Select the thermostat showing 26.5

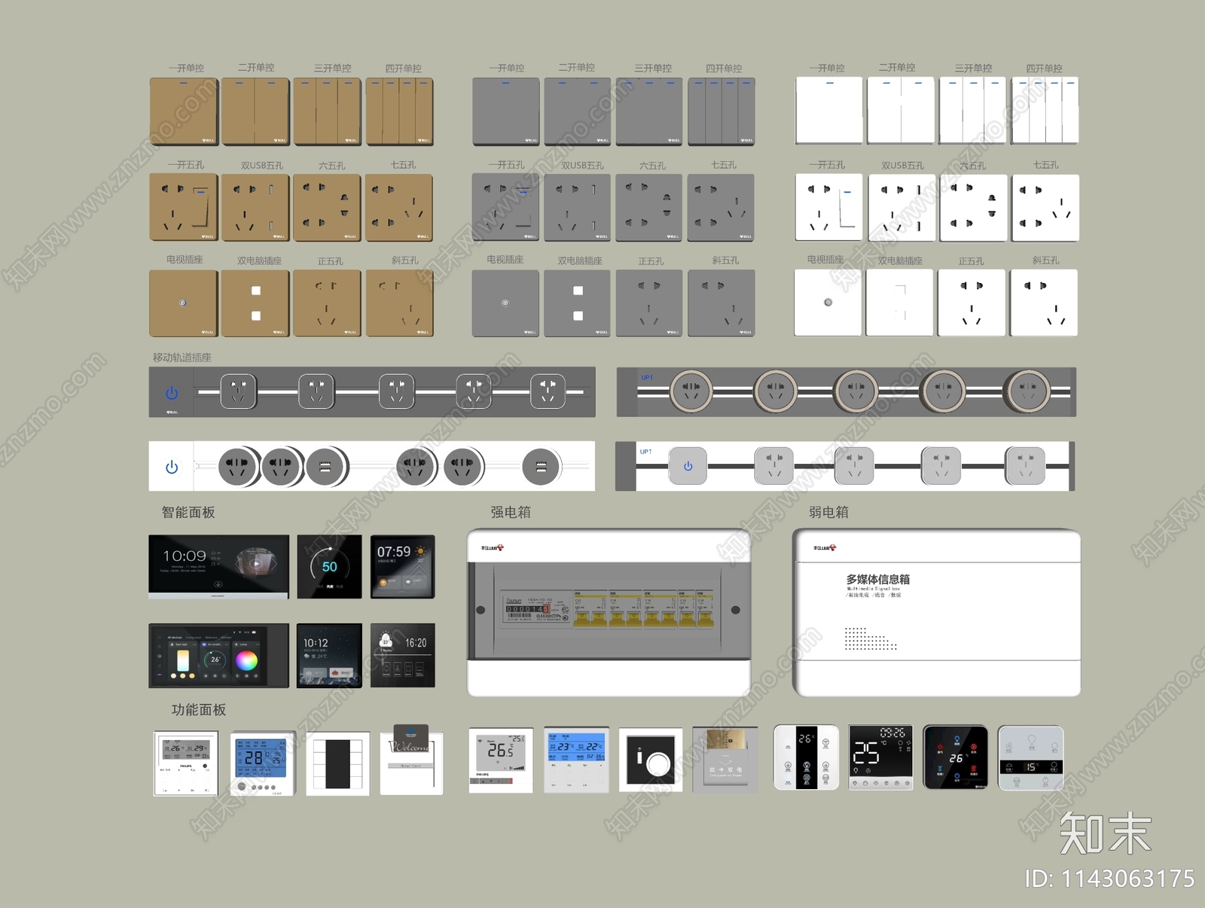[501, 760]
